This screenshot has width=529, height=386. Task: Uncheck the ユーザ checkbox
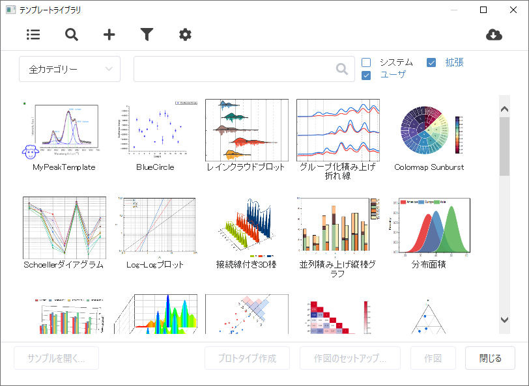[366, 75]
